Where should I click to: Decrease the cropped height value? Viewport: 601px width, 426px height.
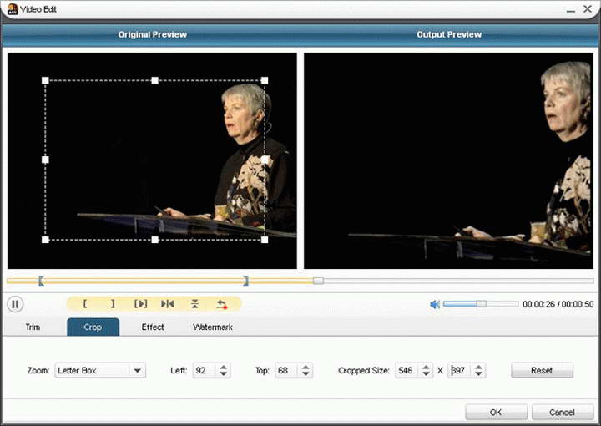tap(478, 374)
